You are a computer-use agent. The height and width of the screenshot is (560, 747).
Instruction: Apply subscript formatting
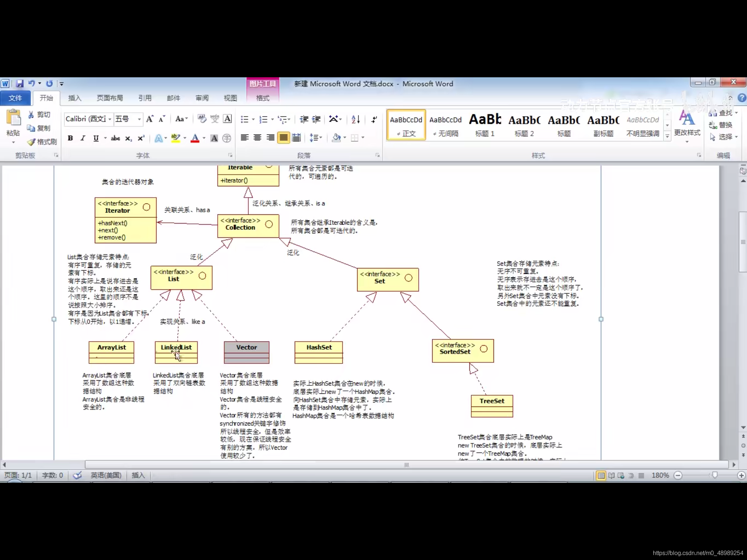(128, 138)
